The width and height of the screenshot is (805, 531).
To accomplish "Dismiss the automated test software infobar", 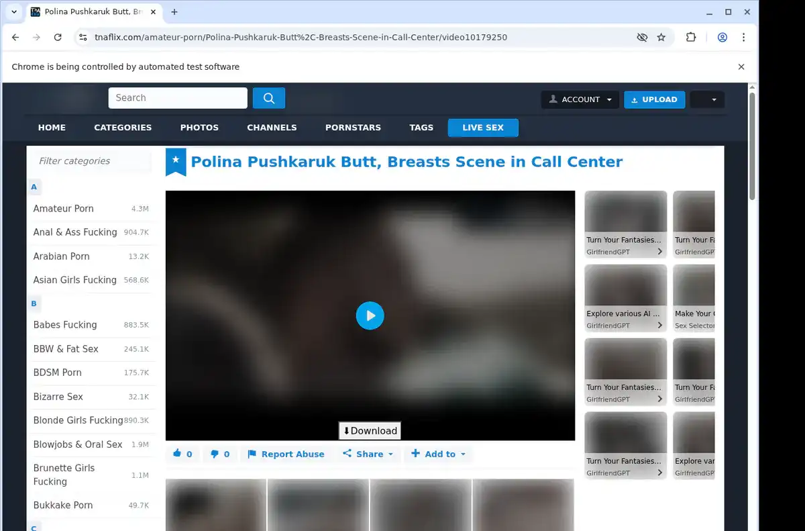I will click(x=741, y=66).
